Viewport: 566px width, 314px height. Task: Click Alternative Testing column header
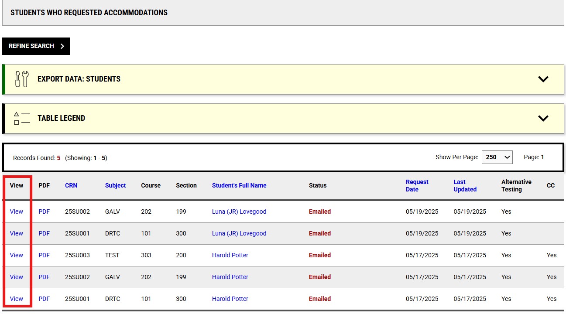(x=516, y=185)
